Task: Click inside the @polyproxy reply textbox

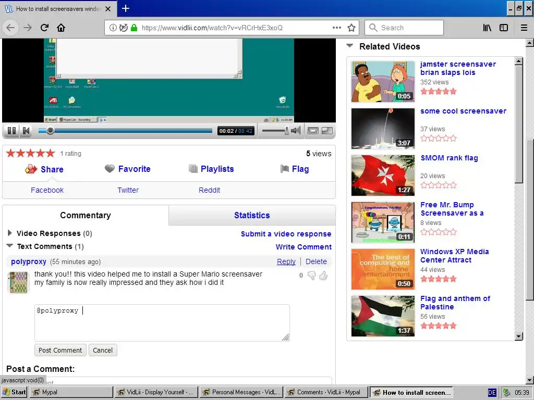Action: click(x=162, y=323)
